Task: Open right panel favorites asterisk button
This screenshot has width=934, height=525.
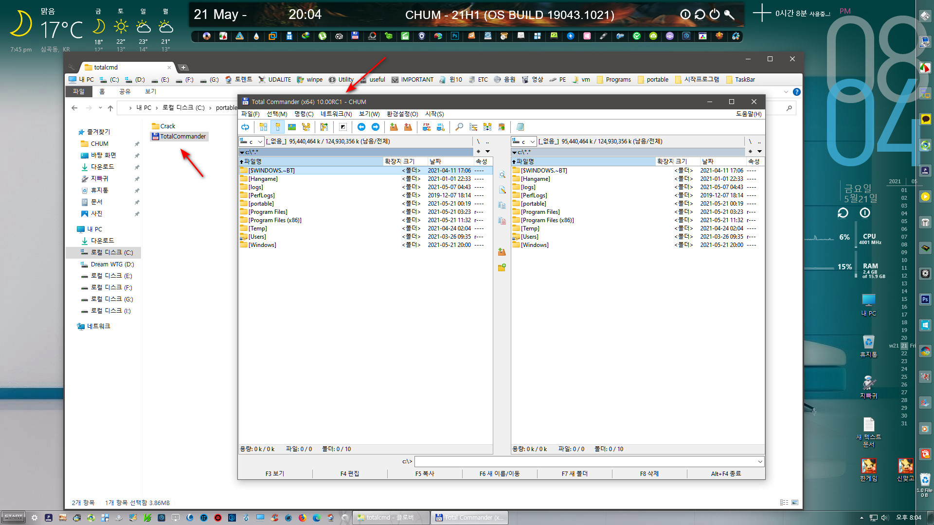Action: [750, 152]
